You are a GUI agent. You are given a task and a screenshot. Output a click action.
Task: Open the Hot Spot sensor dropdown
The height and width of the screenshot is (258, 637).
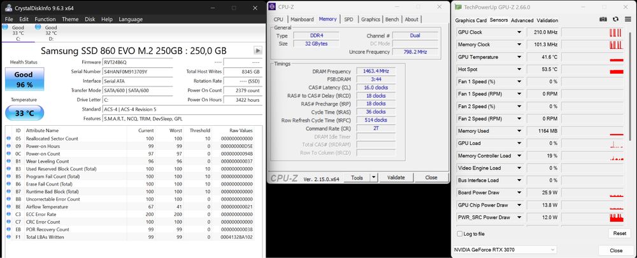519,69
